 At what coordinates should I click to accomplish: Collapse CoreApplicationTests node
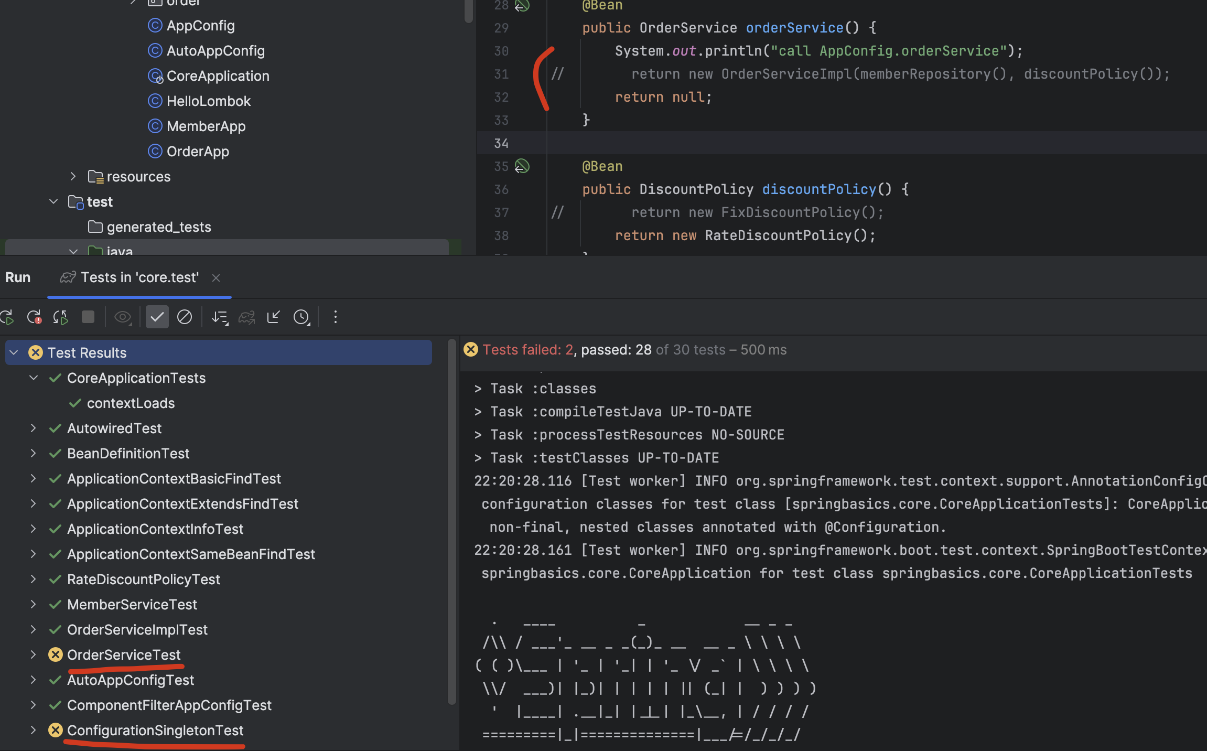point(34,378)
